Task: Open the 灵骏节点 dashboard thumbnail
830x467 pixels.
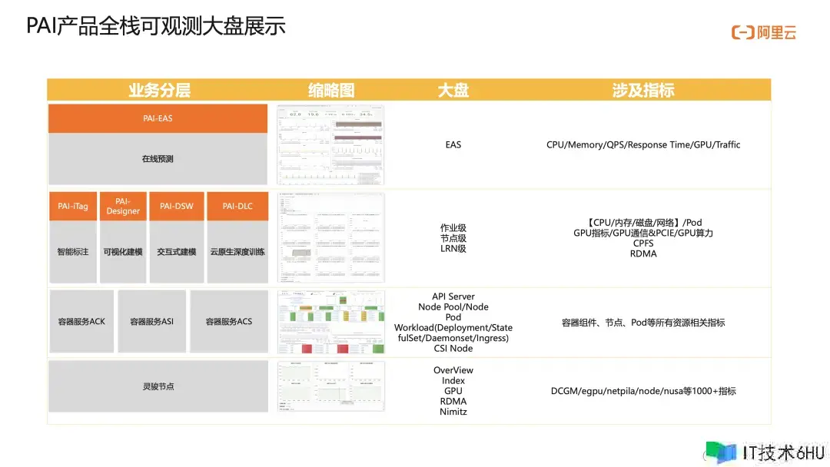Action: pyautogui.click(x=330, y=386)
